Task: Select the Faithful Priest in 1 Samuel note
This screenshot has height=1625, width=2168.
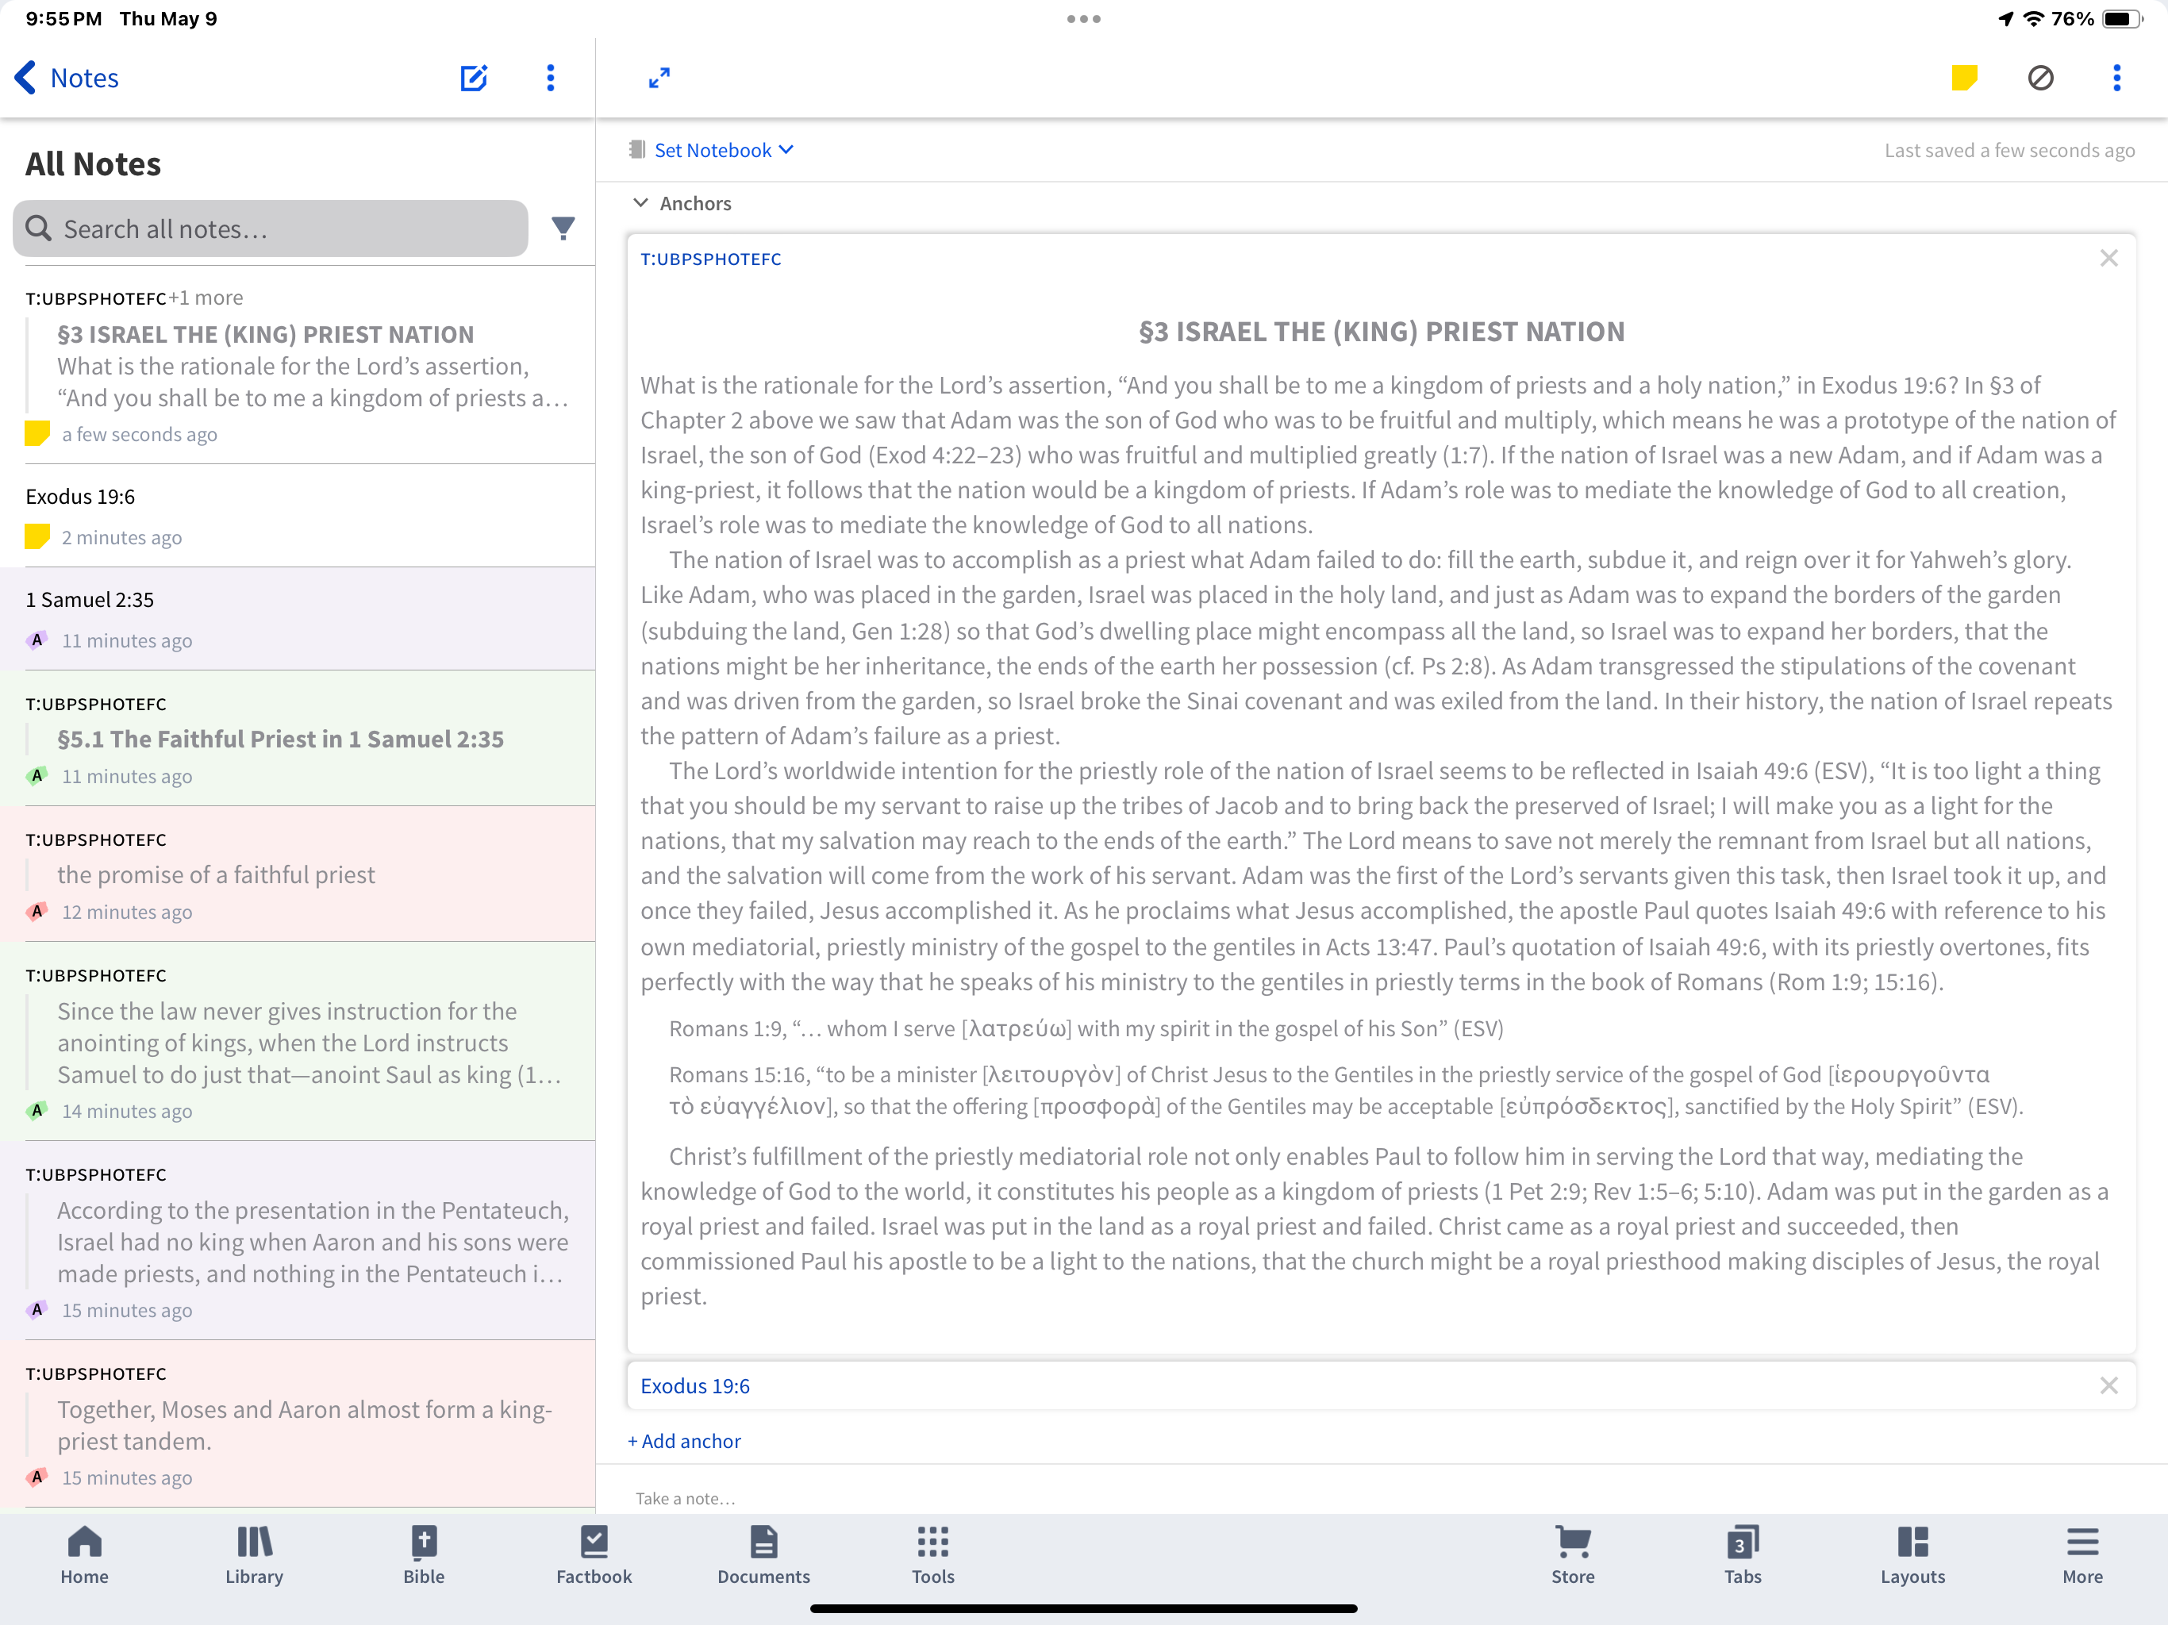Action: click(298, 738)
